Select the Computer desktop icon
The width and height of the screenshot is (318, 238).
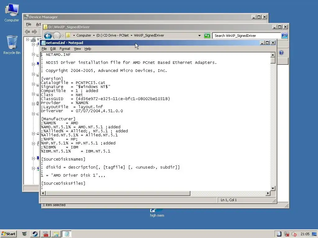[12, 12]
